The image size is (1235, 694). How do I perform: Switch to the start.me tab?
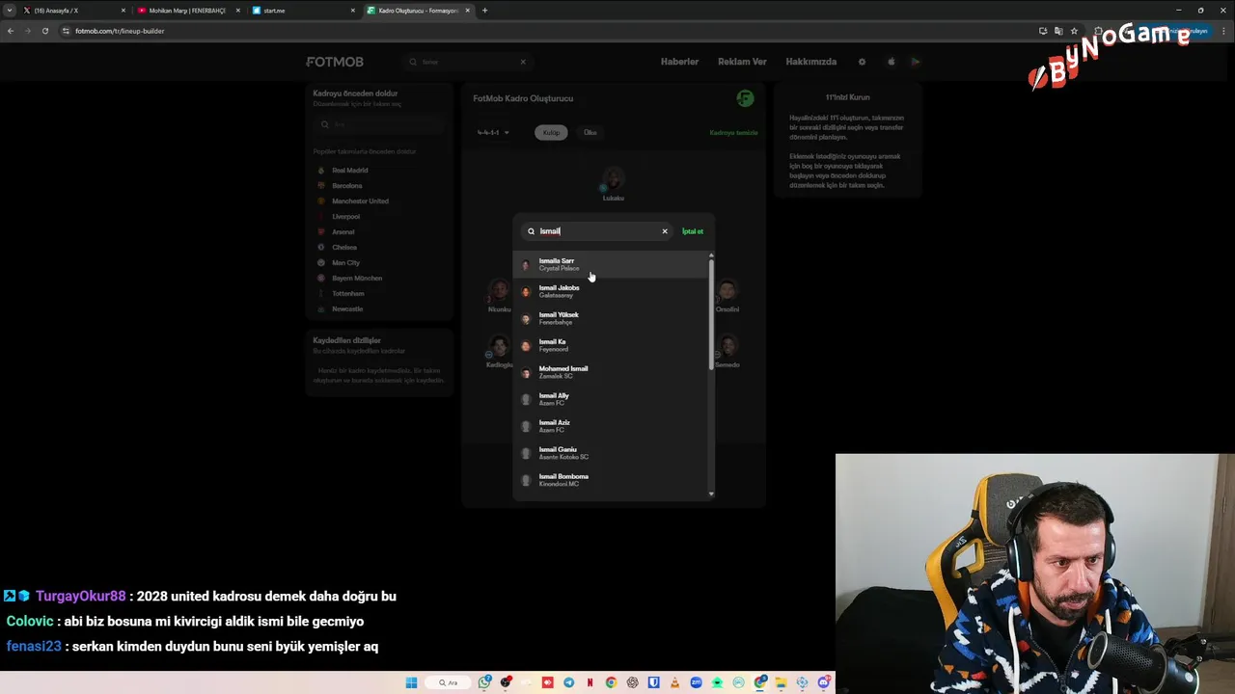(302, 11)
